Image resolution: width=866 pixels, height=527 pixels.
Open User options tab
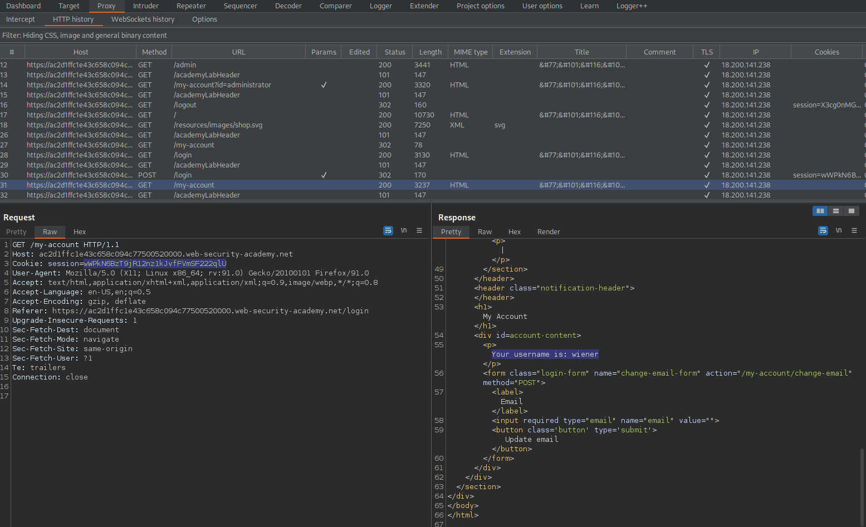click(542, 6)
